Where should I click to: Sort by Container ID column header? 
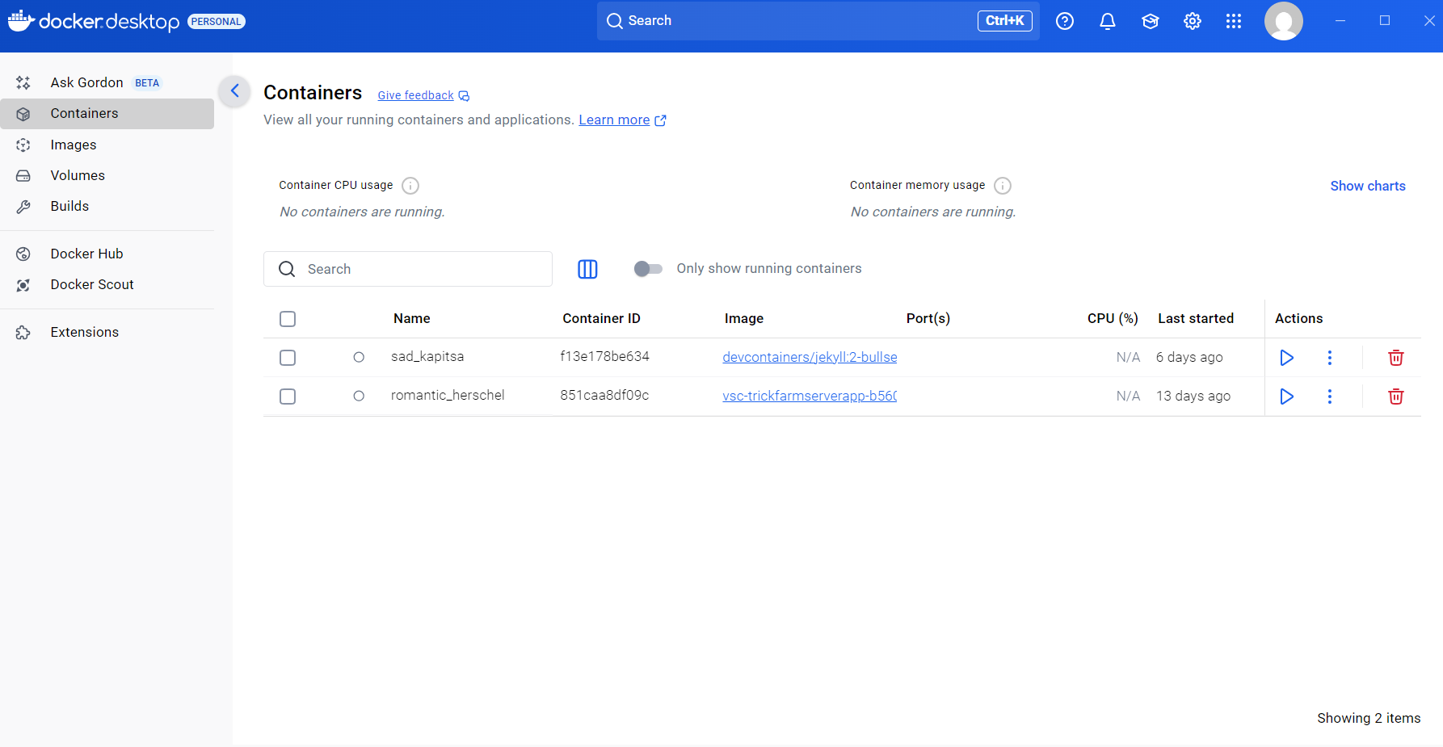click(601, 318)
